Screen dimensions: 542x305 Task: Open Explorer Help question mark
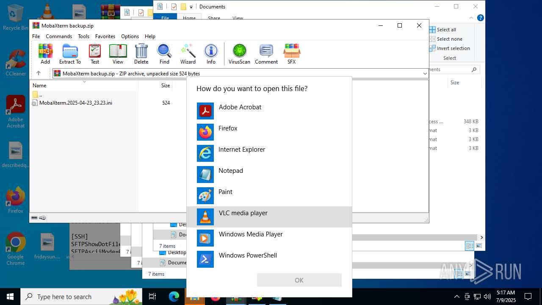481,18
